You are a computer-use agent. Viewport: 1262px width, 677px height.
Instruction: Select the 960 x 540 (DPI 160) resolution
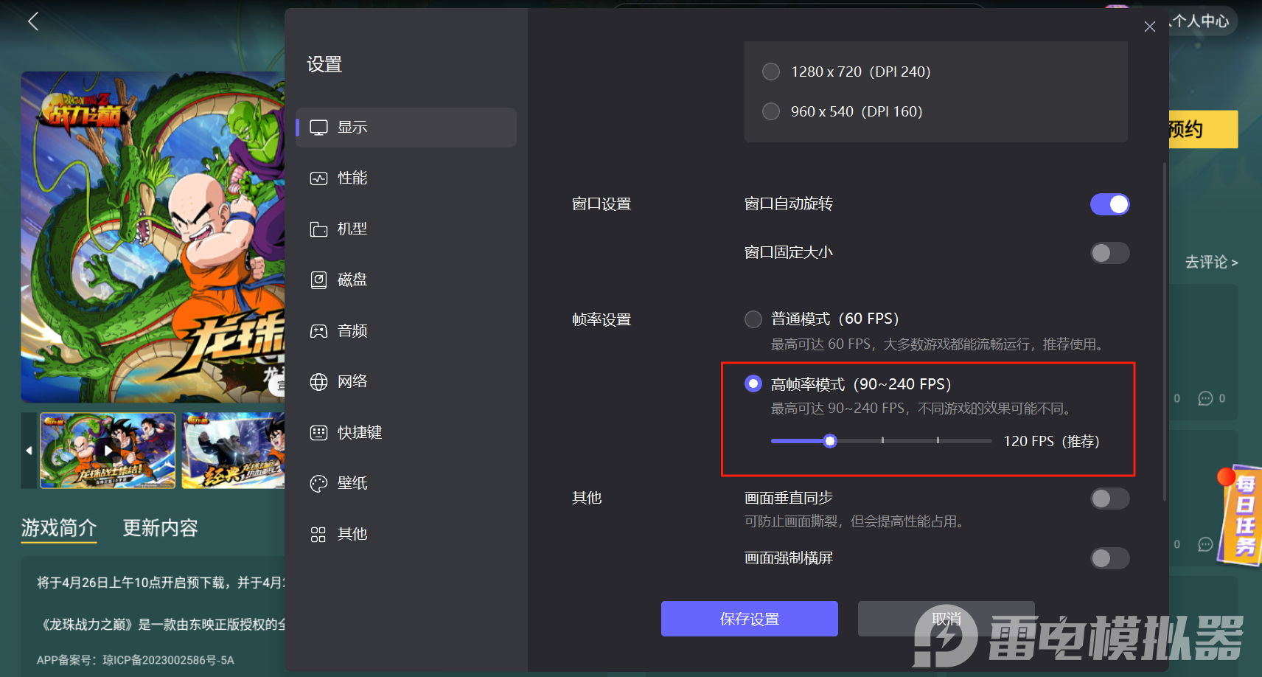pos(771,111)
